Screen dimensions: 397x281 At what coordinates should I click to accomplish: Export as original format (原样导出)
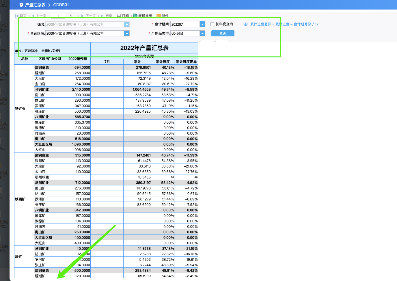(x=143, y=16)
